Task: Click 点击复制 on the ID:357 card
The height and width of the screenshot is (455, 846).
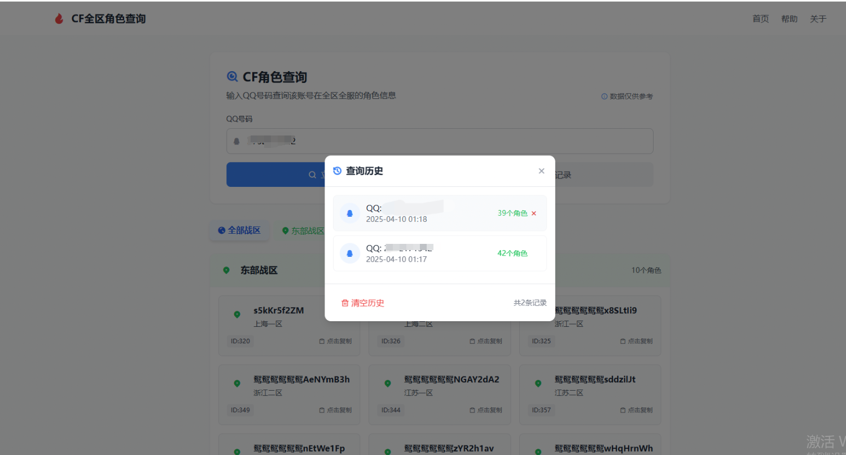Action: [x=636, y=410]
